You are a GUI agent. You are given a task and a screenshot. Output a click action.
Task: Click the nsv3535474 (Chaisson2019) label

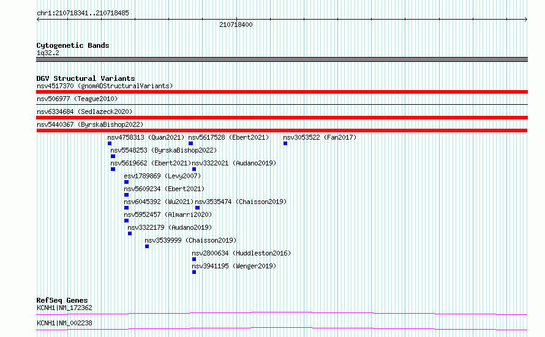pyautogui.click(x=241, y=202)
